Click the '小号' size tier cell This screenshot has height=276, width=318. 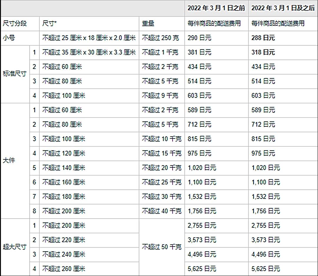click(x=20, y=38)
